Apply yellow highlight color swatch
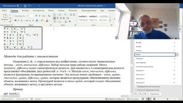Viewport: 183px width, 103px height. (42, 21)
